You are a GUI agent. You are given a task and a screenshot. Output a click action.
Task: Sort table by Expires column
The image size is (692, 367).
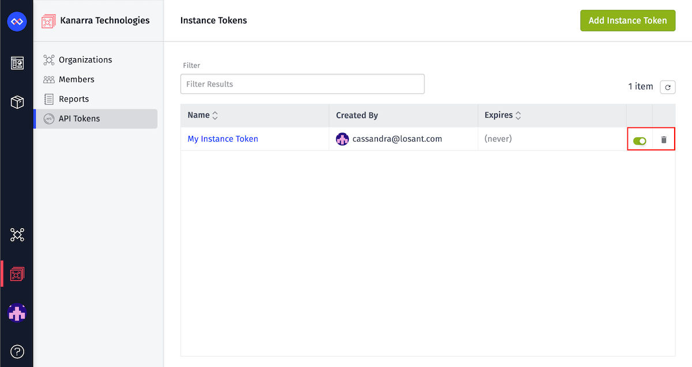(503, 115)
